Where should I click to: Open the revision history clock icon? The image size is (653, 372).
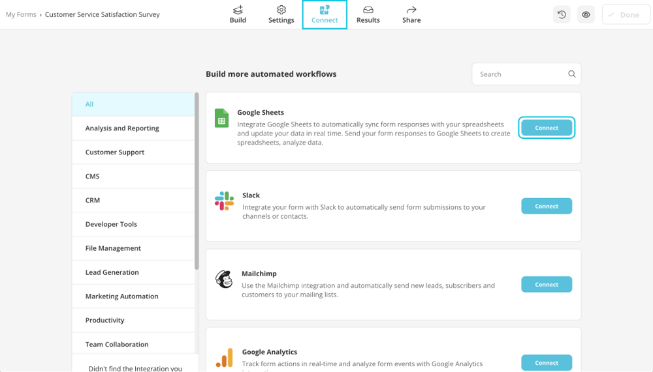(x=562, y=14)
